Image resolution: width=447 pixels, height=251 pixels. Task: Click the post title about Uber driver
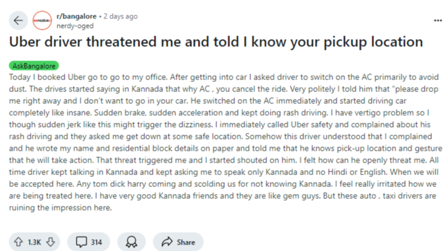216,42
